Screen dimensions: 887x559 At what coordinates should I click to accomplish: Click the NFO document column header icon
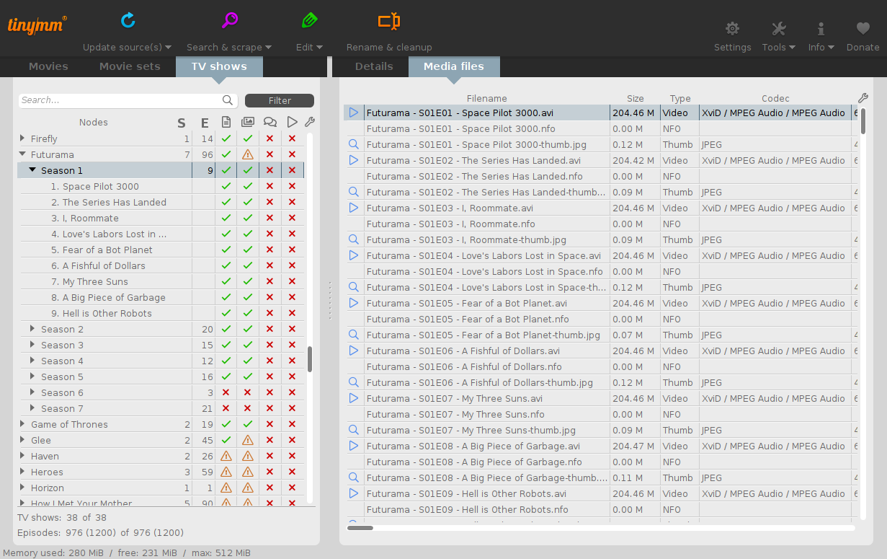click(226, 122)
